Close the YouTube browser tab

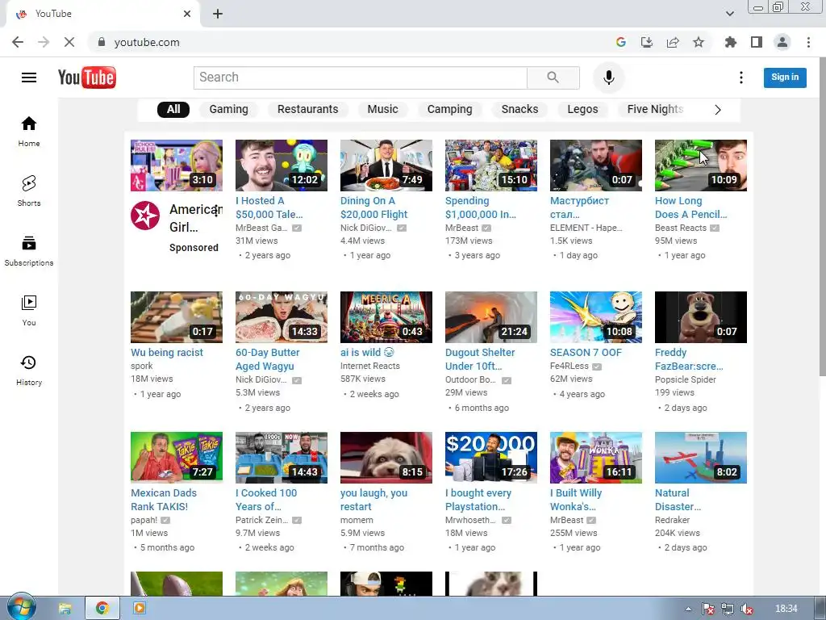coord(187,14)
